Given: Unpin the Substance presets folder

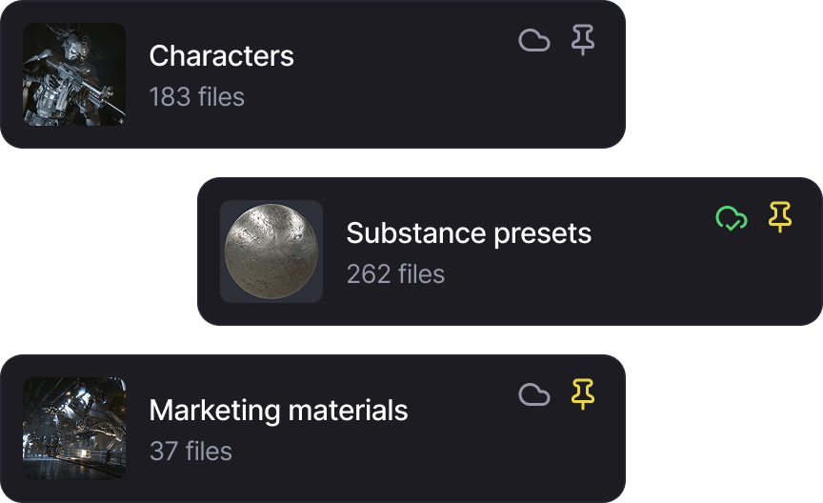Looking at the screenshot, I should (x=780, y=217).
